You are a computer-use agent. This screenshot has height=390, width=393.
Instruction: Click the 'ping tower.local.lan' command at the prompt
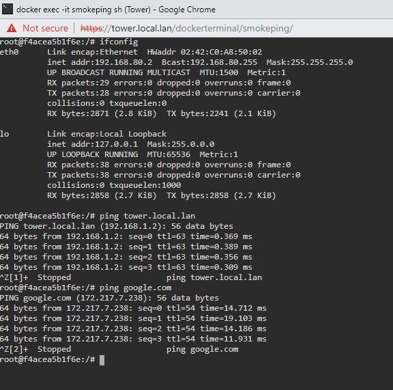[147, 216]
